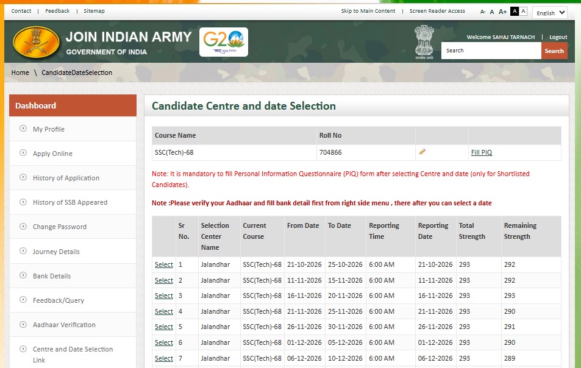Click the arrow icon beside Journey Details

point(23,251)
